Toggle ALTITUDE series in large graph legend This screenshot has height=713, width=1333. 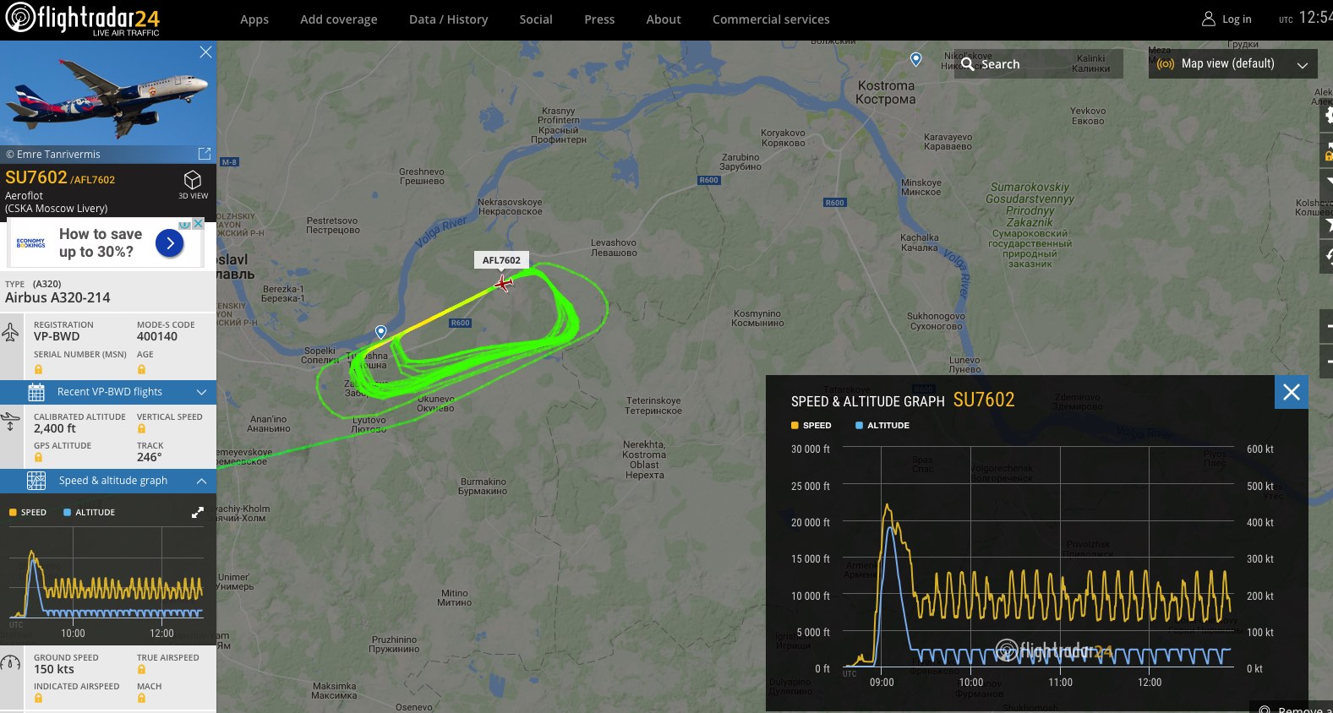[882, 426]
